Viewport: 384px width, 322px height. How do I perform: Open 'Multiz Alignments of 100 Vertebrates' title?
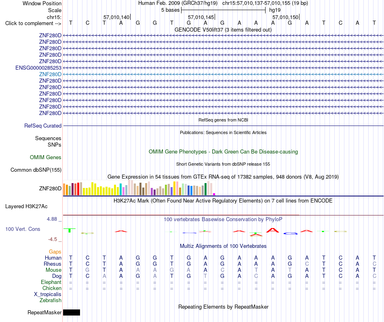click(223, 246)
